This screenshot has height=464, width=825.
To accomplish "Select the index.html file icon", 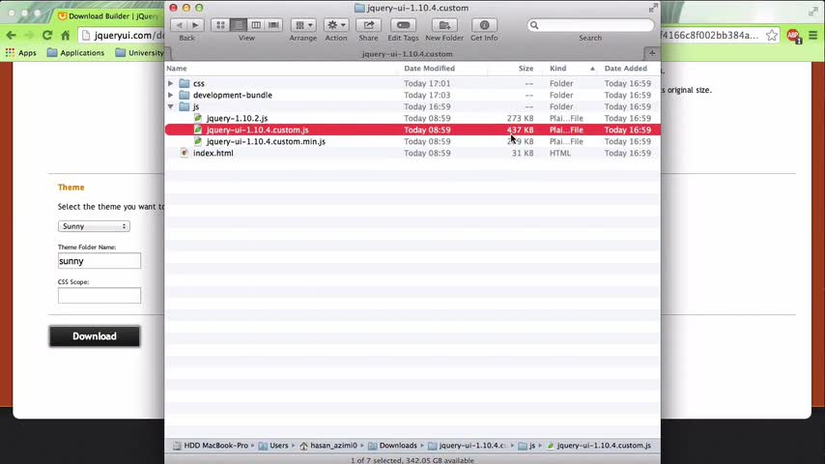I will [185, 153].
